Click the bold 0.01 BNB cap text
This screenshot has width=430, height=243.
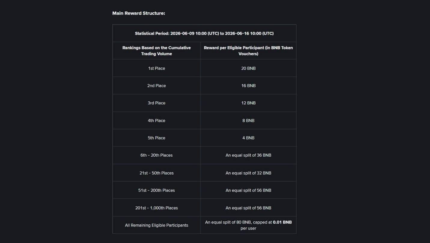[x=282, y=222]
